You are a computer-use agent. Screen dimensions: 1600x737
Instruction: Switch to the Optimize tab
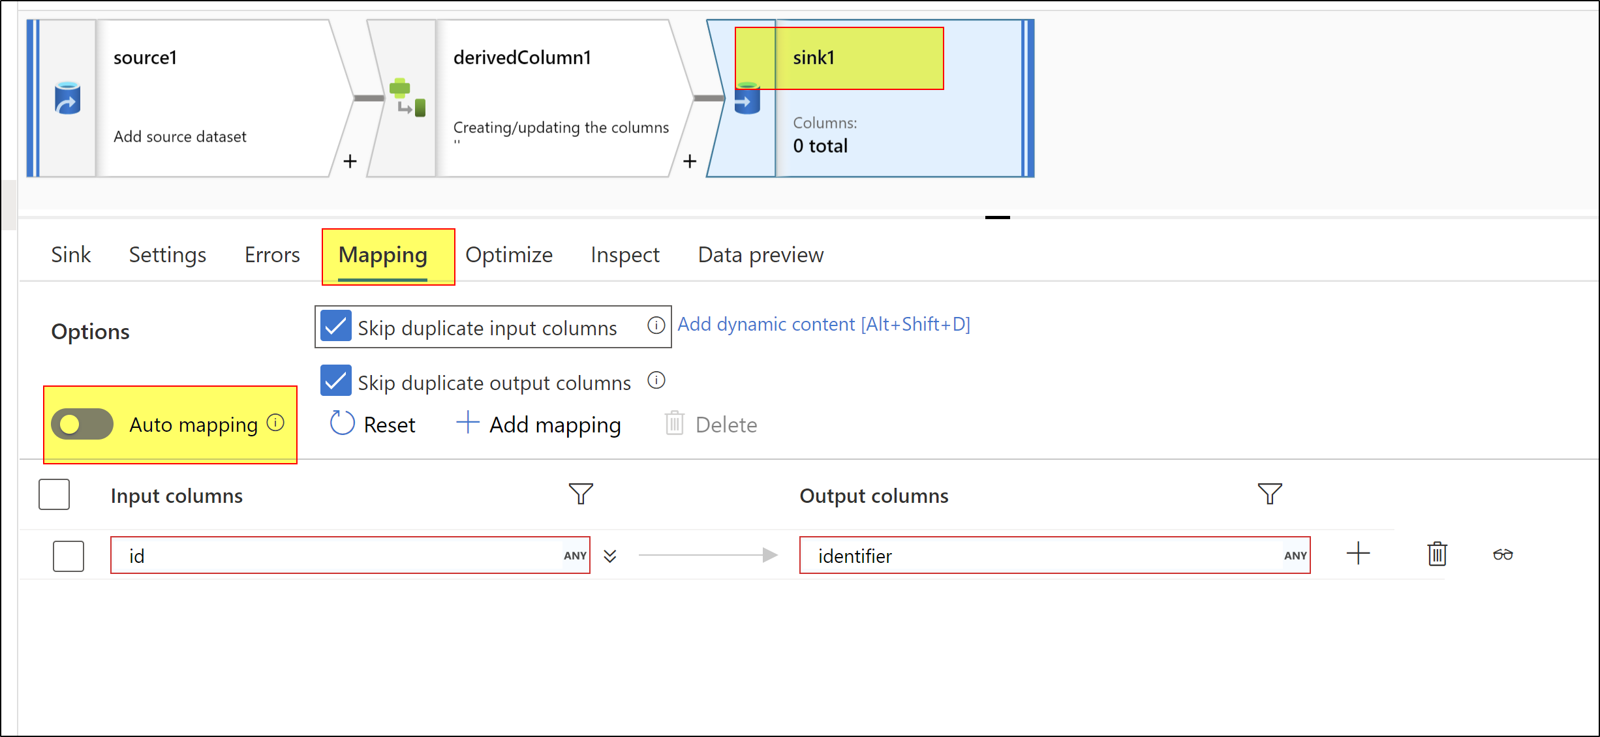tap(509, 255)
